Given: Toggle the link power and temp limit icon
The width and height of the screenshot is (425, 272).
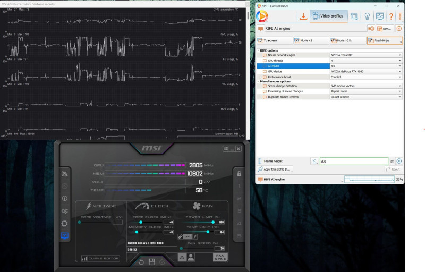Looking at the screenshot, I should coord(181,236).
